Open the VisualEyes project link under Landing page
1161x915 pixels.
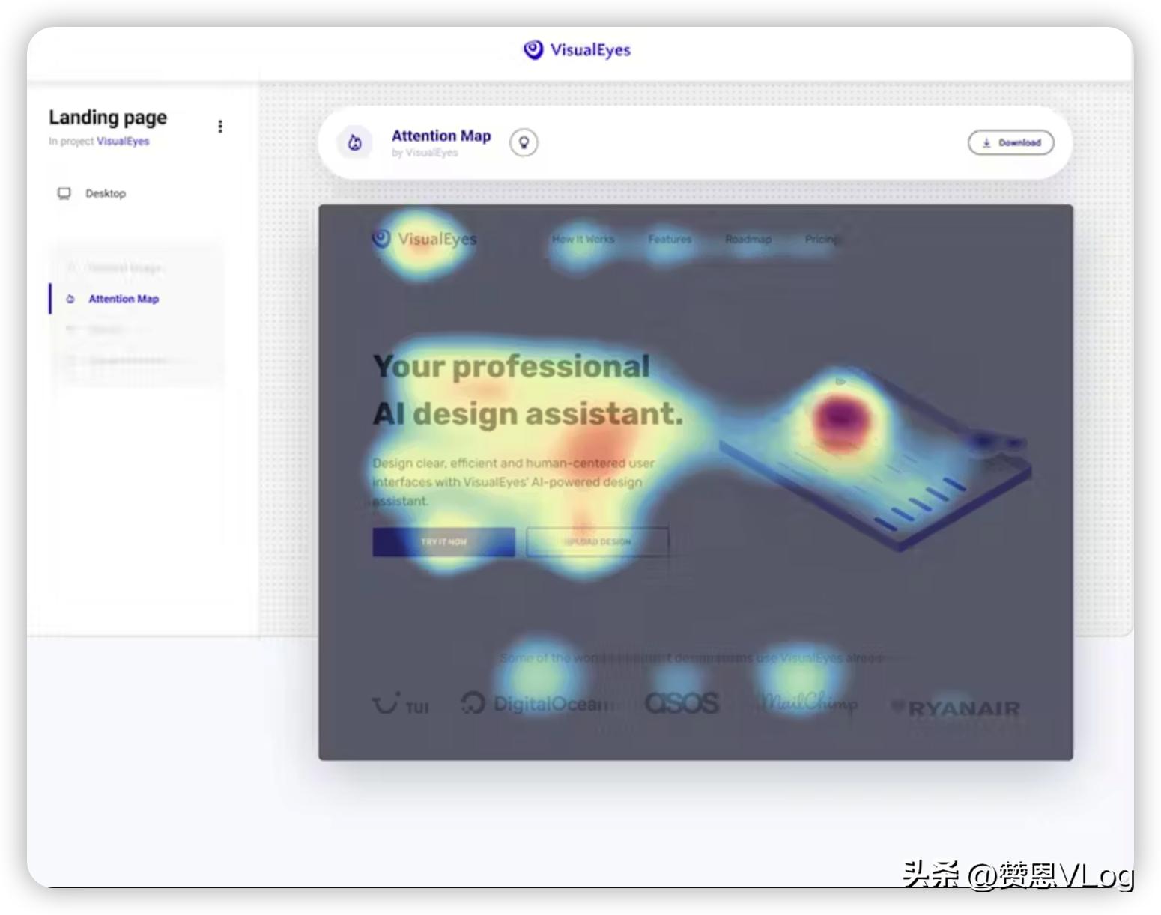[x=123, y=141]
